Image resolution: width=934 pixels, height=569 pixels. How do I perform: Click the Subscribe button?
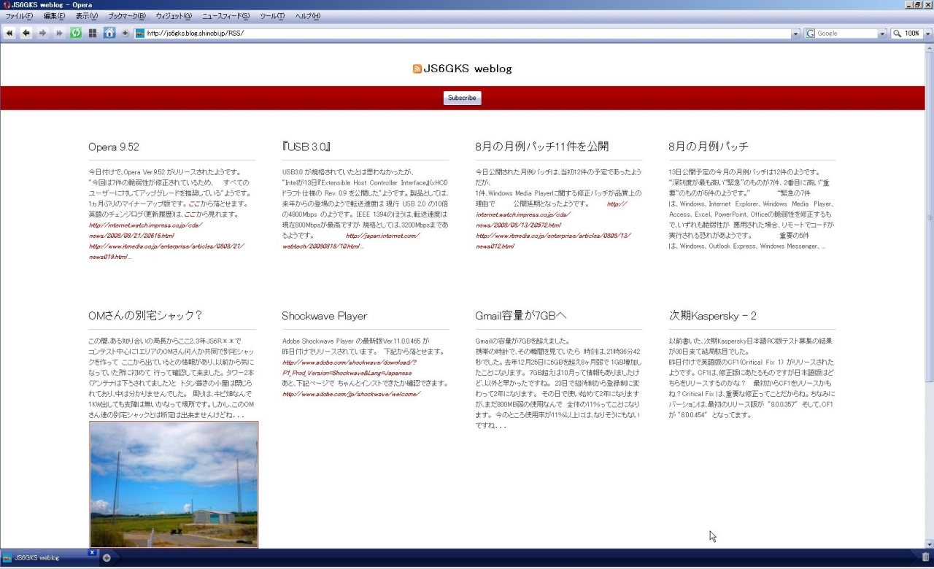(x=462, y=98)
